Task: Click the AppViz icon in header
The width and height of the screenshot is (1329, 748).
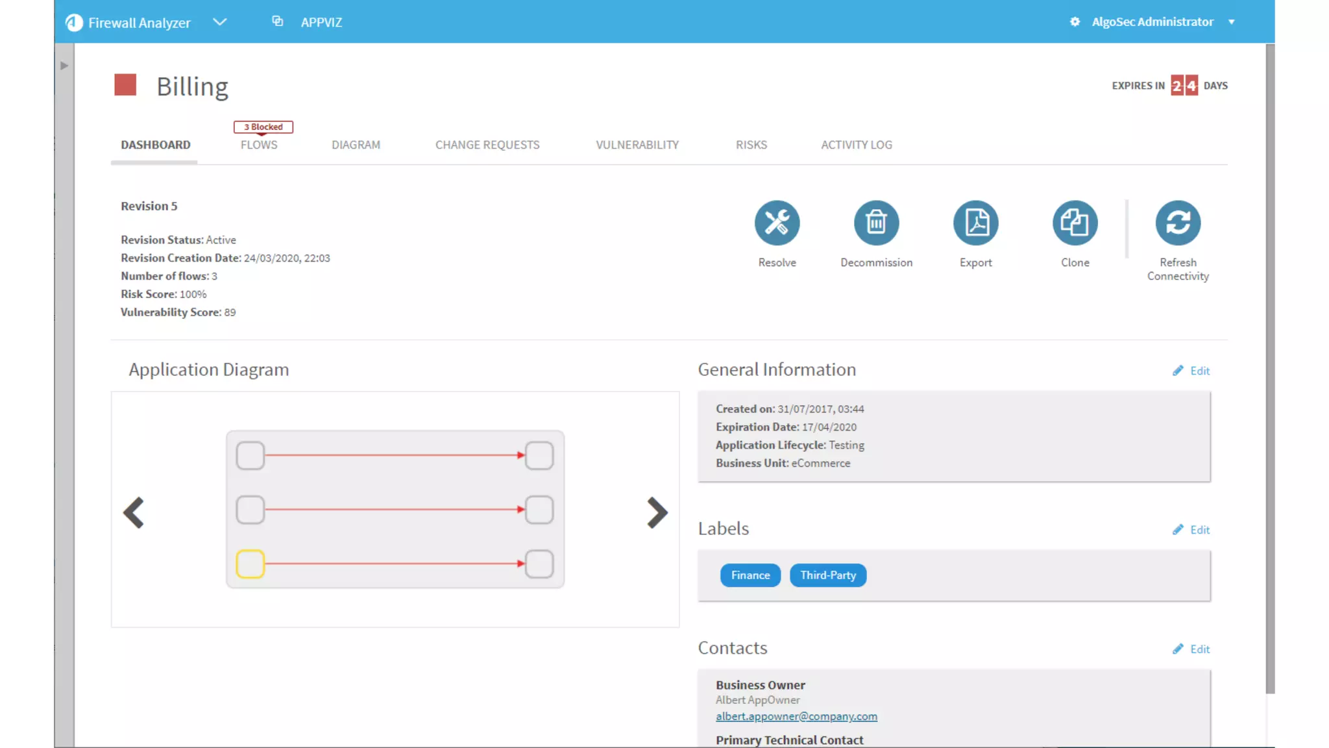Action: [x=278, y=21]
